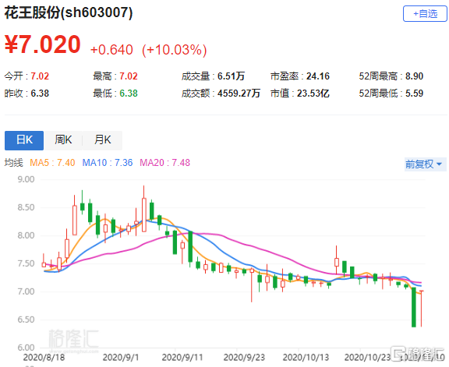Switch to the 月K monthly chart tab
449x367 pixels.
coord(103,140)
